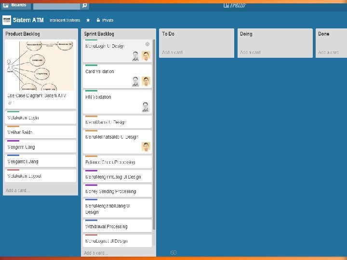Click the Sistem ATM board title
The image size is (347, 260).
tap(28, 20)
